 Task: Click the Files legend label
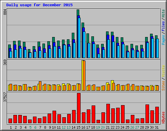click(163, 26)
